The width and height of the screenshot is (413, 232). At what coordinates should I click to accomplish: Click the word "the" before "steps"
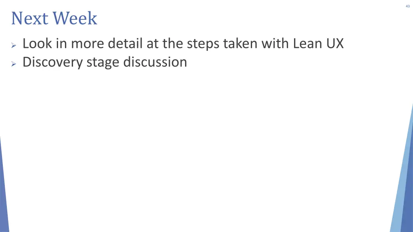point(173,43)
